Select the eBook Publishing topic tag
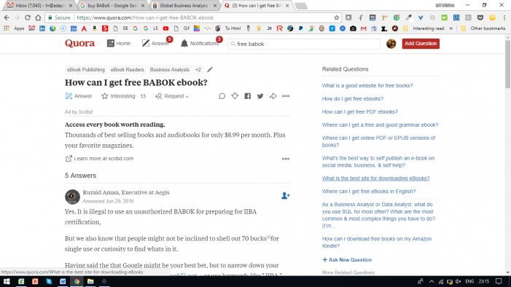Image resolution: width=511 pixels, height=287 pixels. click(86, 70)
